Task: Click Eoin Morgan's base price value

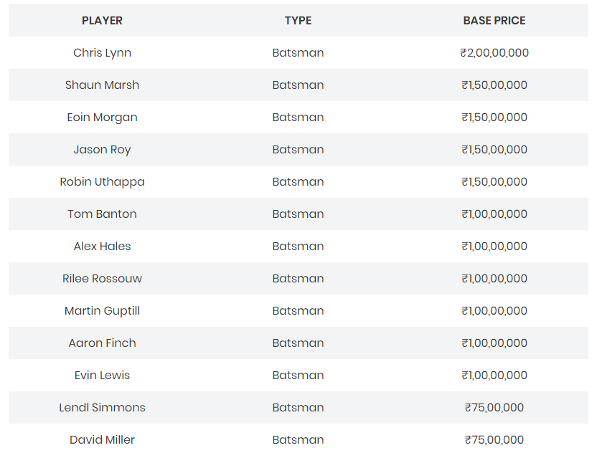Action: [x=494, y=118]
